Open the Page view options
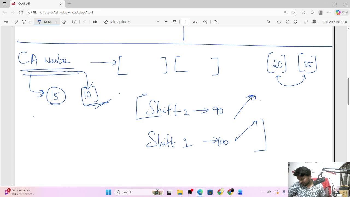The height and width of the screenshot is (197, 350). 215,22
